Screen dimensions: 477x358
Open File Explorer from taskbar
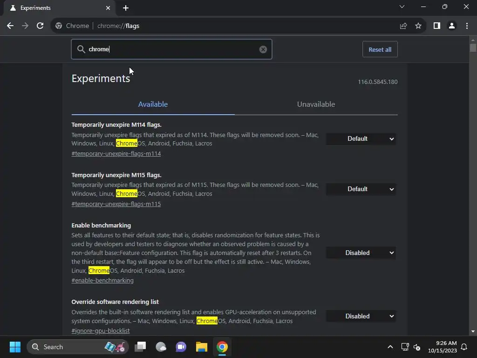(x=201, y=347)
